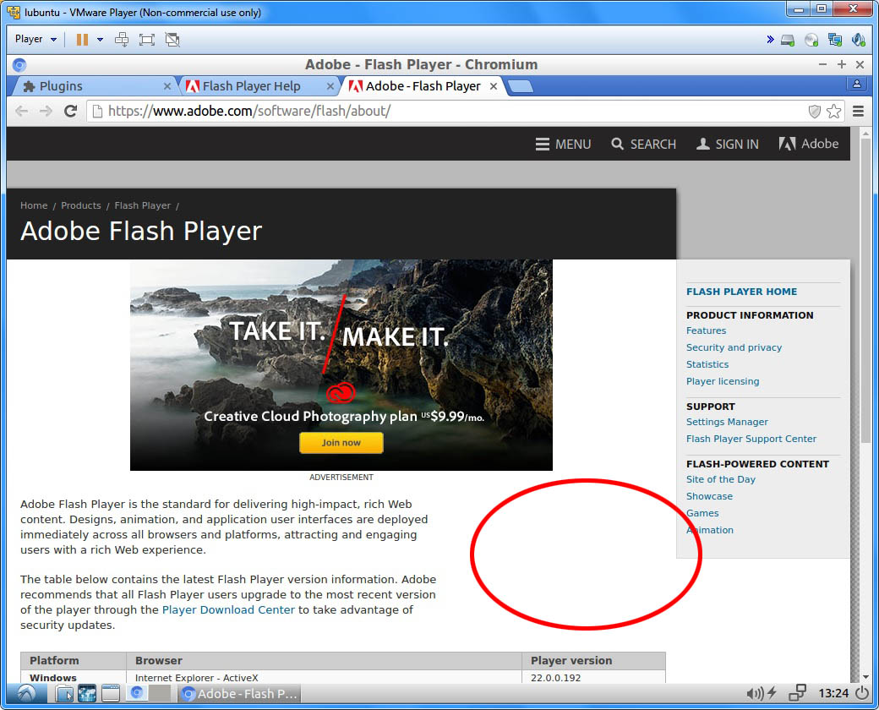The width and height of the screenshot is (879, 710).
Task: Click the Adobe - Flash P... taskbar button
Action: [239, 694]
